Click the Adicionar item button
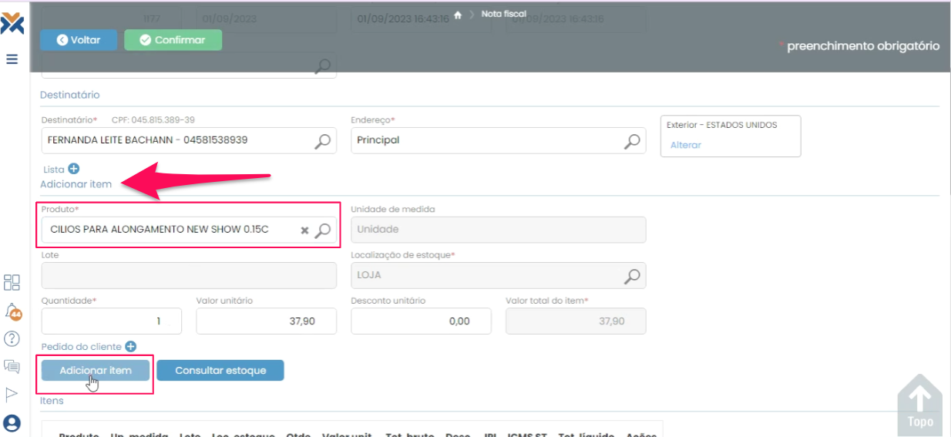 (x=96, y=371)
